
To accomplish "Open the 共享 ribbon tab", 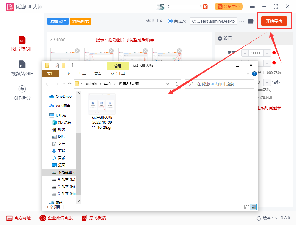I will pyautogui.click(x=82, y=73).
